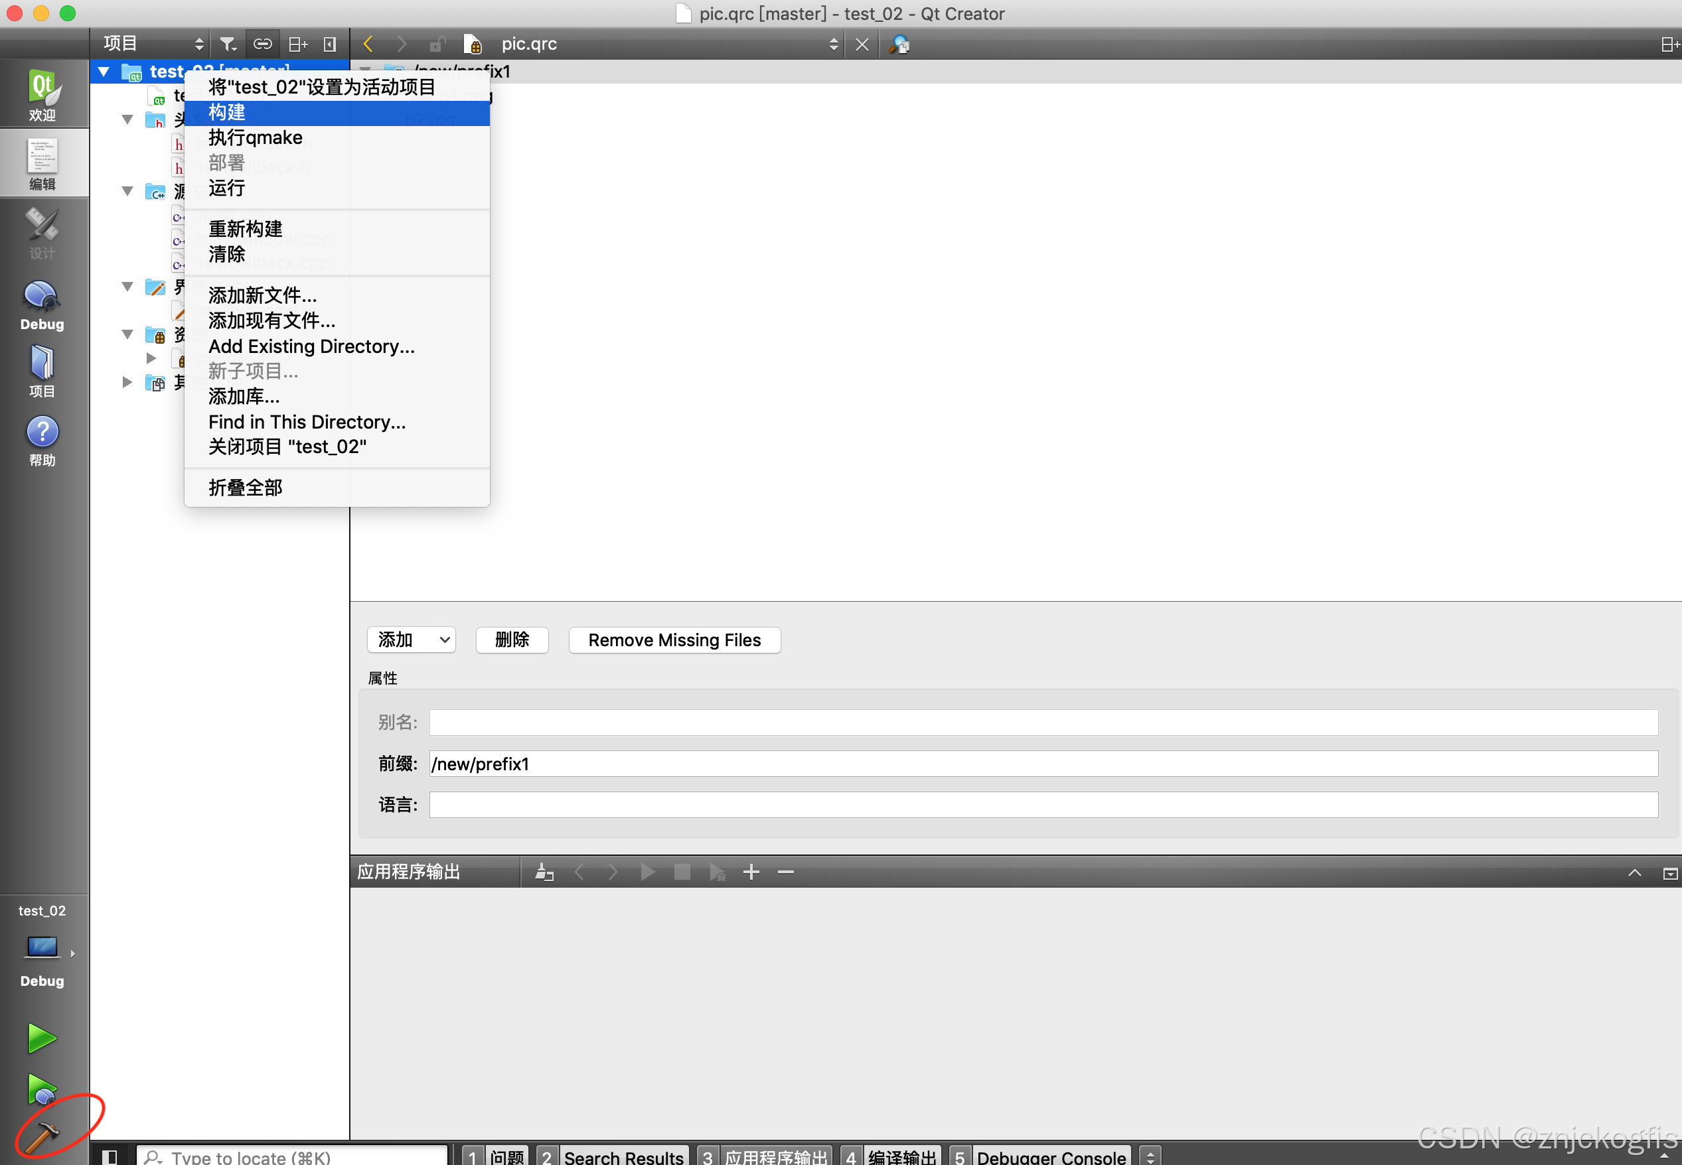Click the Build hammer icon
1682x1165 pixels.
coord(42,1136)
